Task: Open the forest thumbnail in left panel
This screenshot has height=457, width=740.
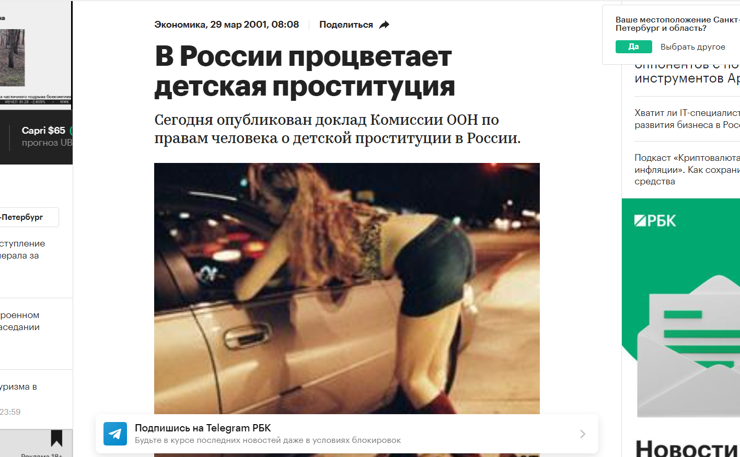Action: 13,57
